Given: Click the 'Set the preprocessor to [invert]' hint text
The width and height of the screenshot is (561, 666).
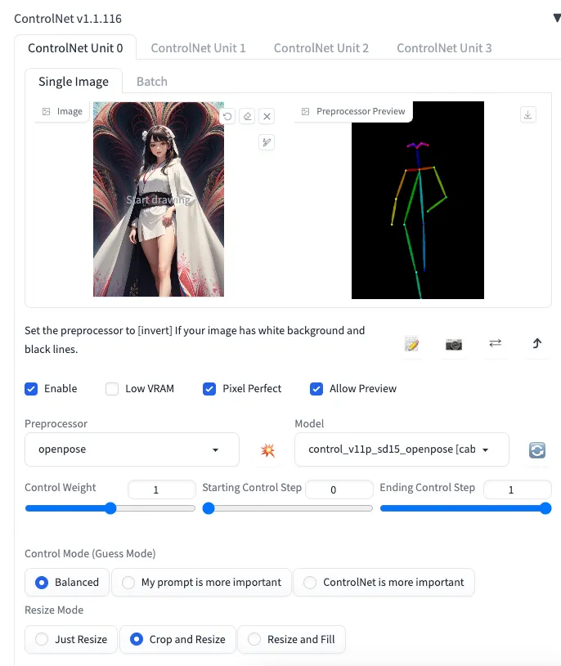Looking at the screenshot, I should (195, 340).
